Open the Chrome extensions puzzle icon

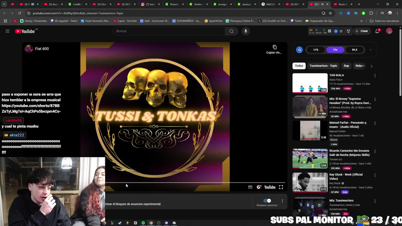pyautogui.click(x=371, y=13)
